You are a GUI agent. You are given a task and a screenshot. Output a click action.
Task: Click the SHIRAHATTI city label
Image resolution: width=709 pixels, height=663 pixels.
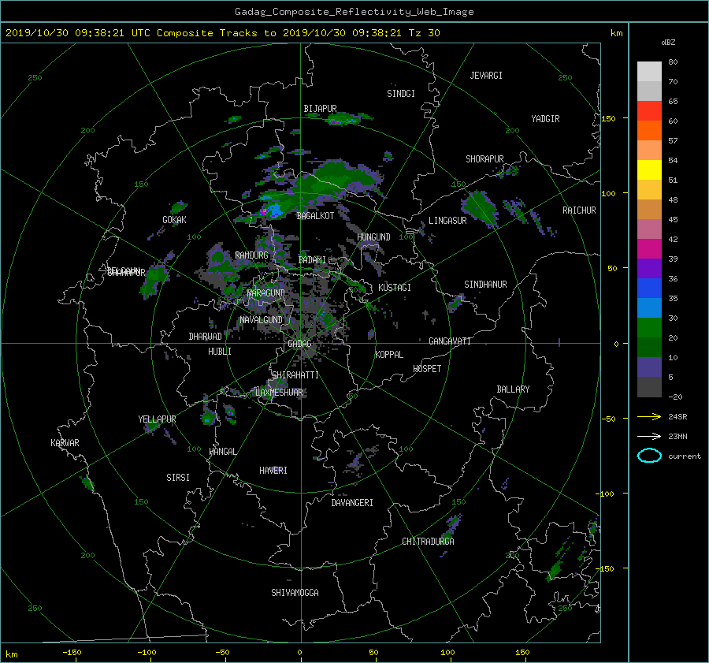coord(295,375)
